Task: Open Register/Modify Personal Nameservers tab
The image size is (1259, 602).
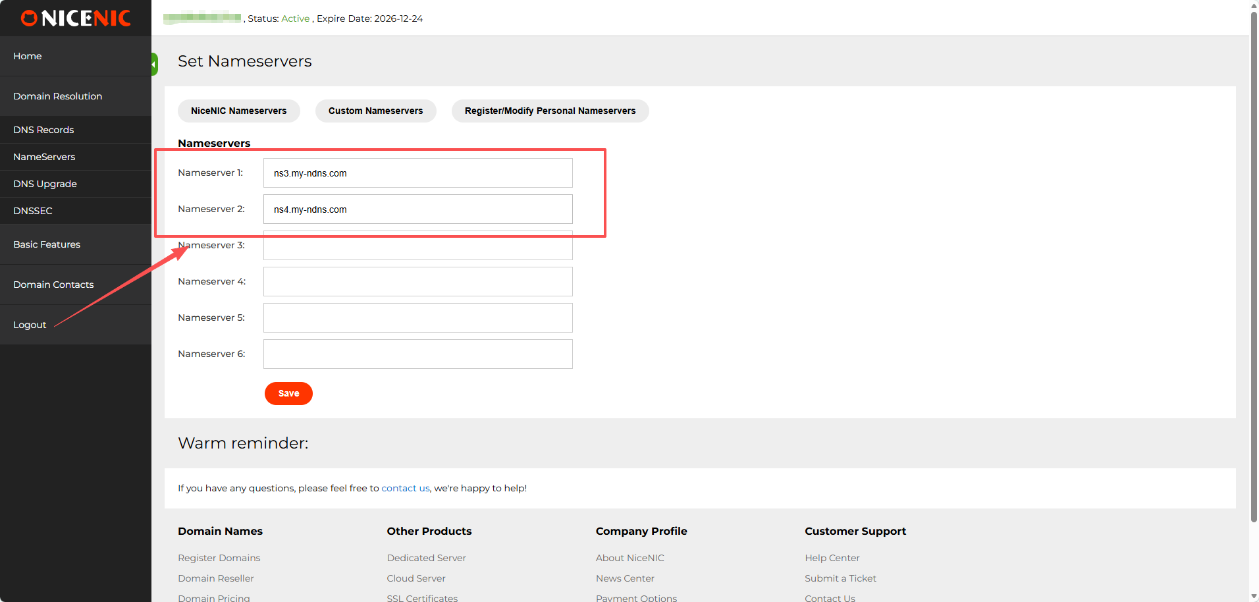Action: (550, 111)
